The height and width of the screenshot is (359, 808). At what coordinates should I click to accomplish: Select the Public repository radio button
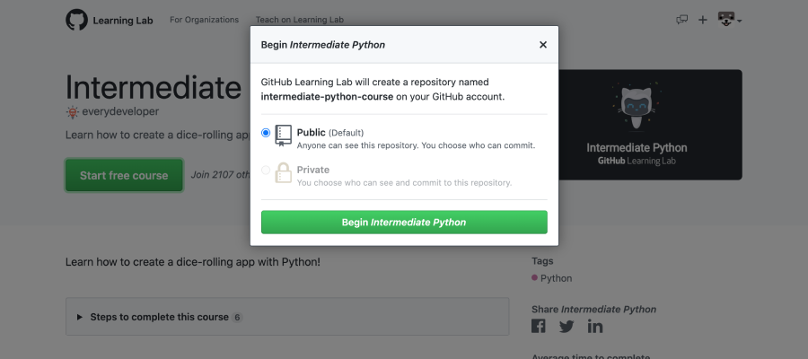point(266,133)
